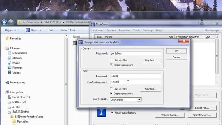Click the Select Device button
222x125 pixels.
tap(202, 115)
